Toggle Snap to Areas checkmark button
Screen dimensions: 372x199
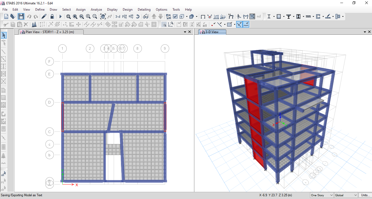click(229, 24)
